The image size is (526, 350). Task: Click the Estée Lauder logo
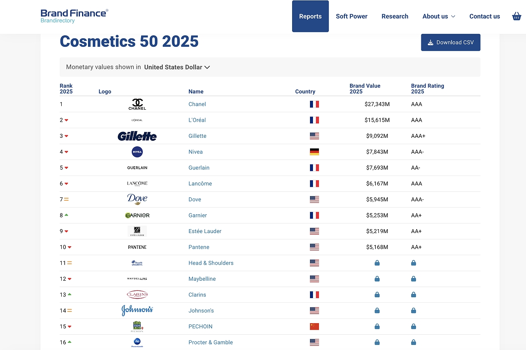pyautogui.click(x=137, y=231)
